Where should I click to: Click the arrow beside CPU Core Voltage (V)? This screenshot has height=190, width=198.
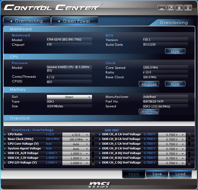click(x=5, y=144)
